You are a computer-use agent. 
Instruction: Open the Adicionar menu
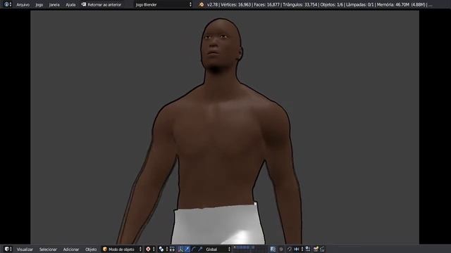click(x=71, y=249)
